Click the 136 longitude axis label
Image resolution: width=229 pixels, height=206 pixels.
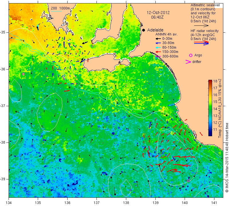click(67, 203)
